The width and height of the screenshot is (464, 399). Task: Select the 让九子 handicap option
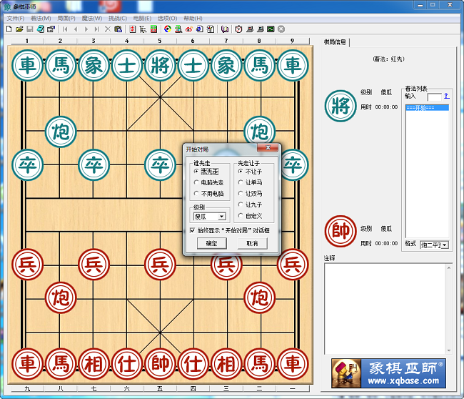251,205
